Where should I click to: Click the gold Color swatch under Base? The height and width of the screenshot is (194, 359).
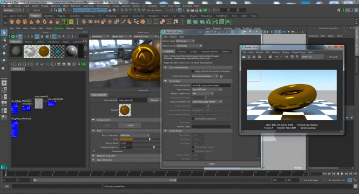[x=126, y=139]
